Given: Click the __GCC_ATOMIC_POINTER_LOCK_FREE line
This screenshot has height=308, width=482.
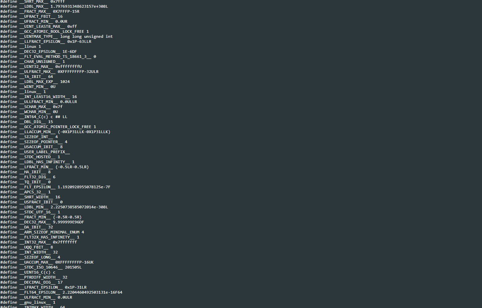Looking at the screenshot, I should coord(58,127).
